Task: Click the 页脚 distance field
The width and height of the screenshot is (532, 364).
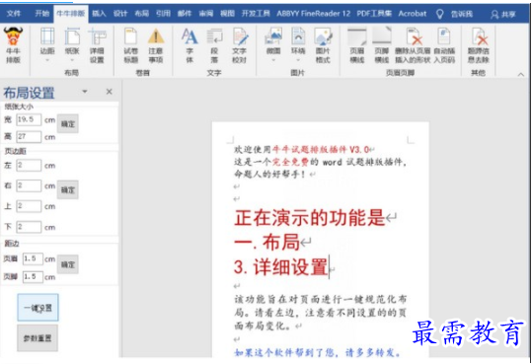Action: point(33,277)
